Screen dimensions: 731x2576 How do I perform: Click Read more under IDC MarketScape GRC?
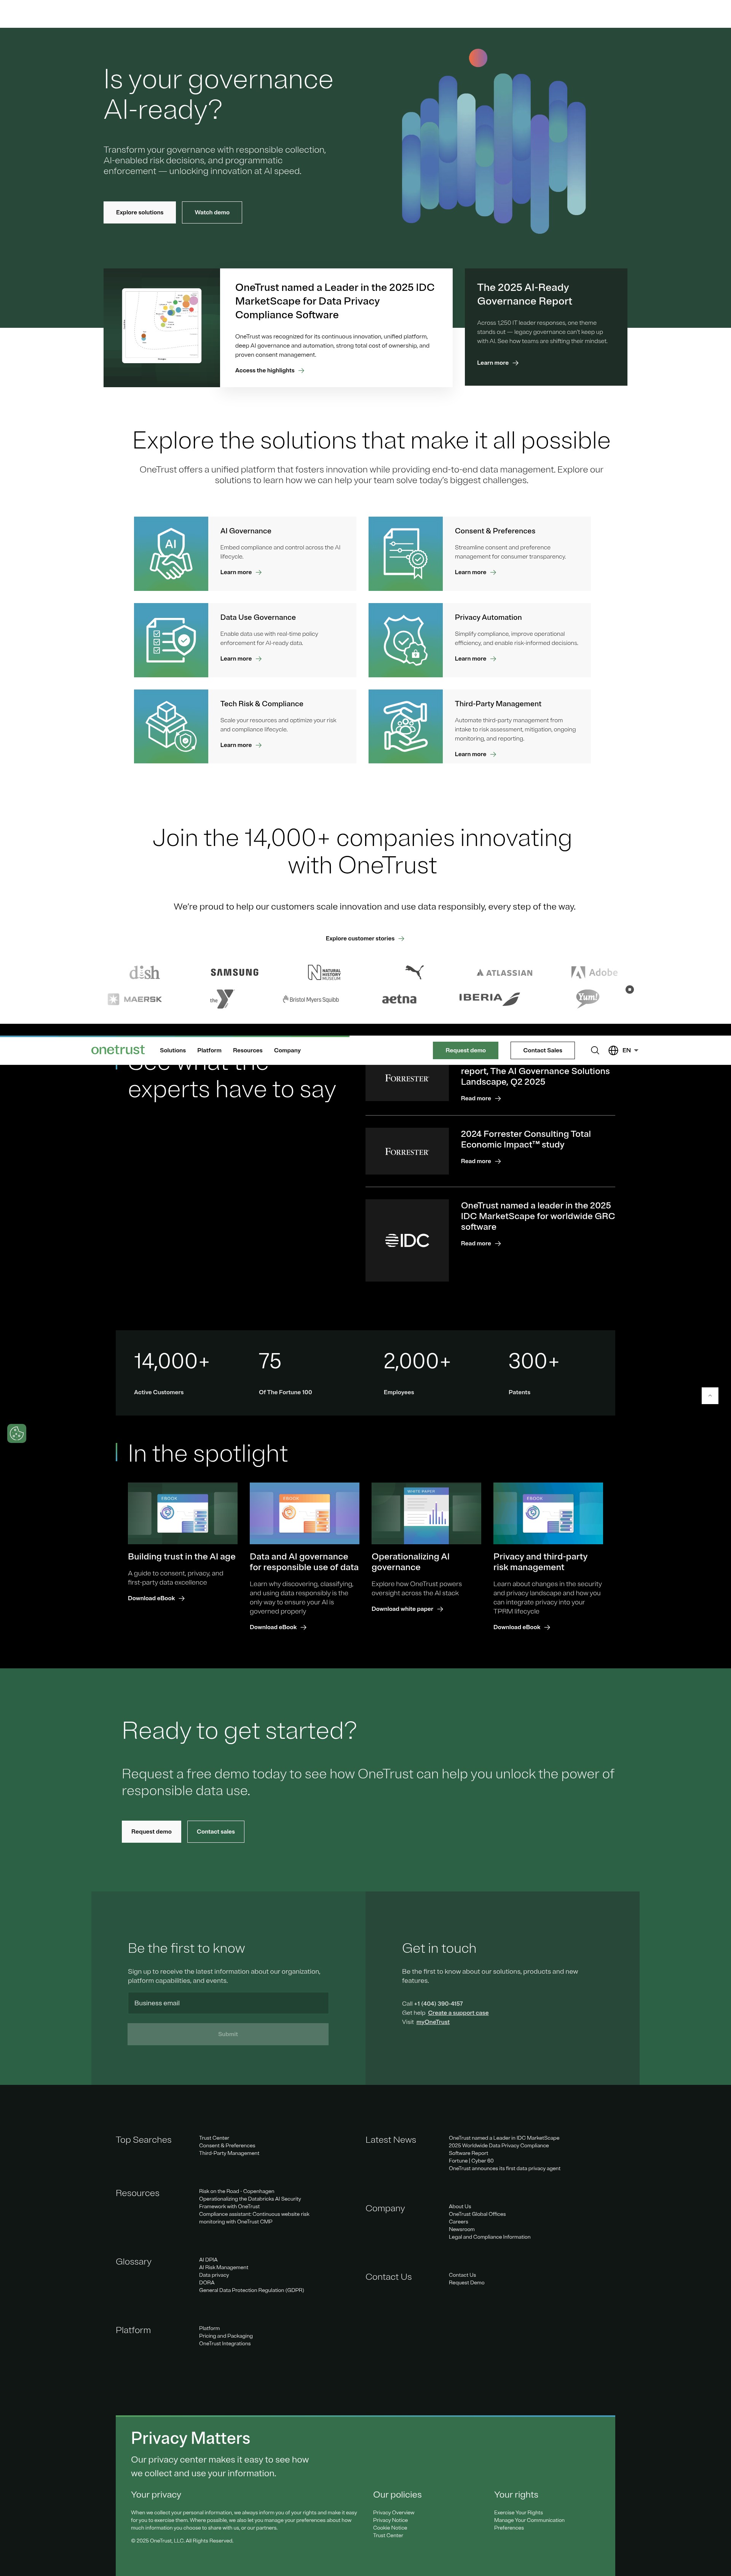pyautogui.click(x=481, y=1243)
